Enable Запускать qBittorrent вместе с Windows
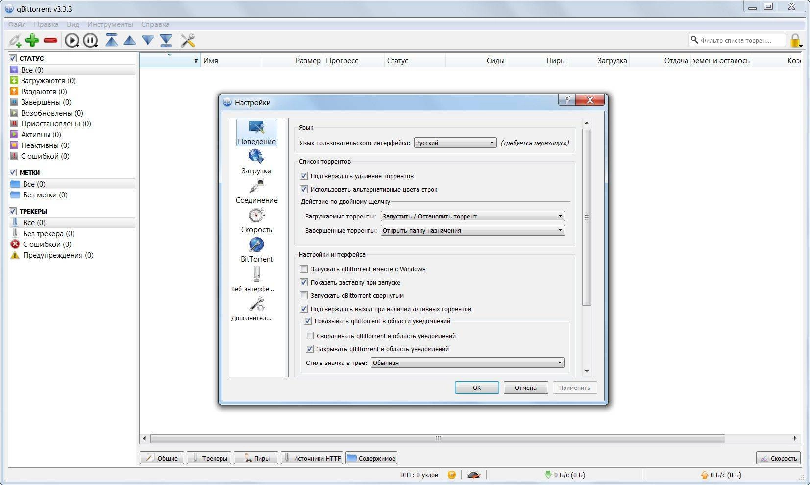Screen dimensions: 810x485 coord(304,269)
